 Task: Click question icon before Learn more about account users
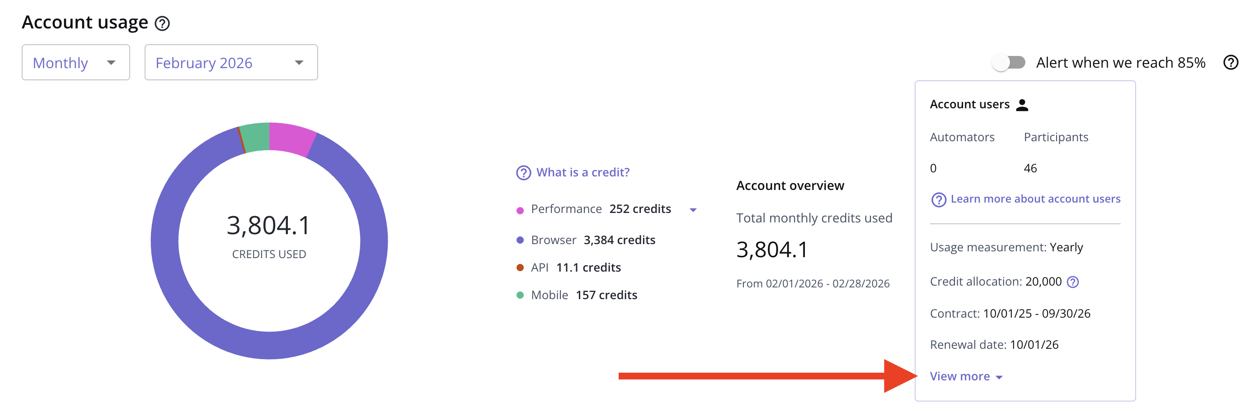[x=938, y=200]
